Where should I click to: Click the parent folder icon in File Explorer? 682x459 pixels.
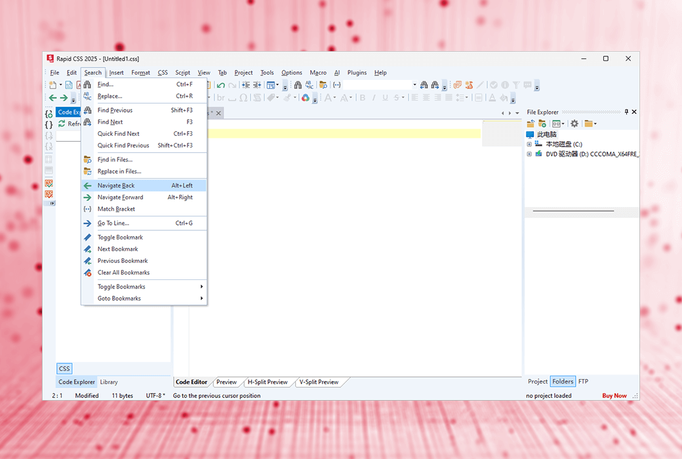click(x=531, y=123)
